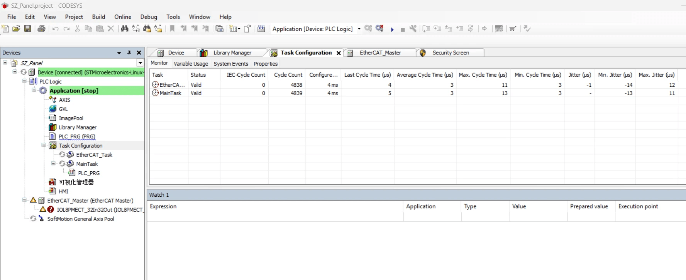
Task: Select the Properties sub-tab
Action: (x=266, y=64)
